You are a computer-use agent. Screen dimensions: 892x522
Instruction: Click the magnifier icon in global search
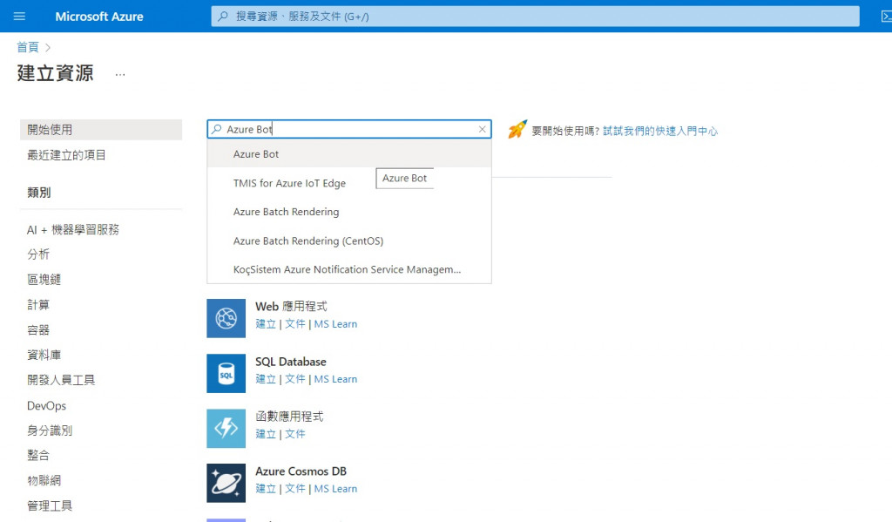pyautogui.click(x=223, y=17)
